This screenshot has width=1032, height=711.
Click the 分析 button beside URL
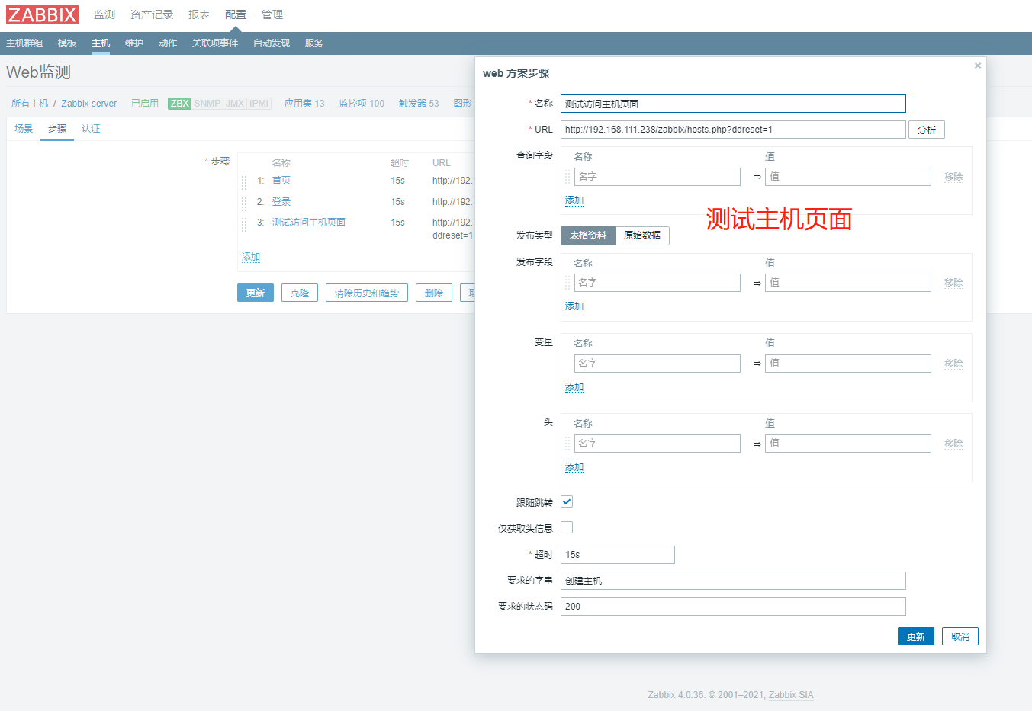[927, 130]
